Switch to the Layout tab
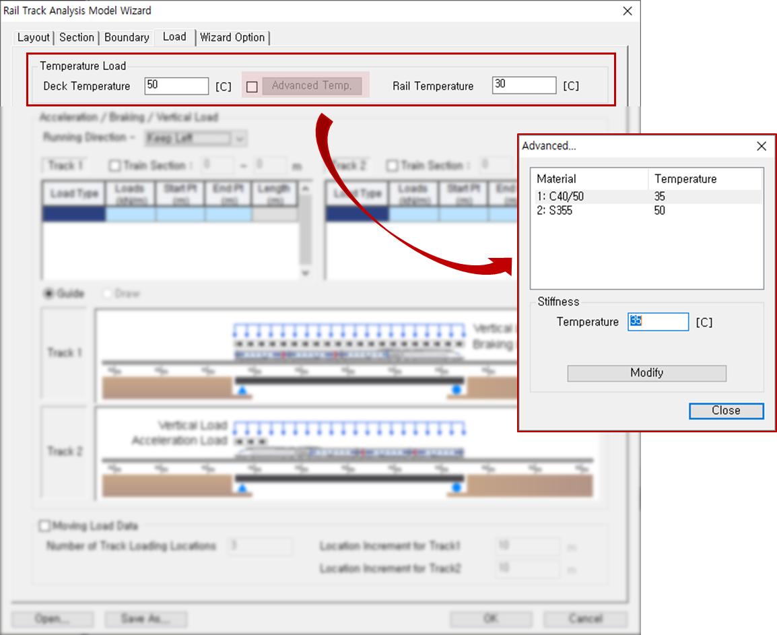The height and width of the screenshot is (635, 777). click(x=34, y=38)
